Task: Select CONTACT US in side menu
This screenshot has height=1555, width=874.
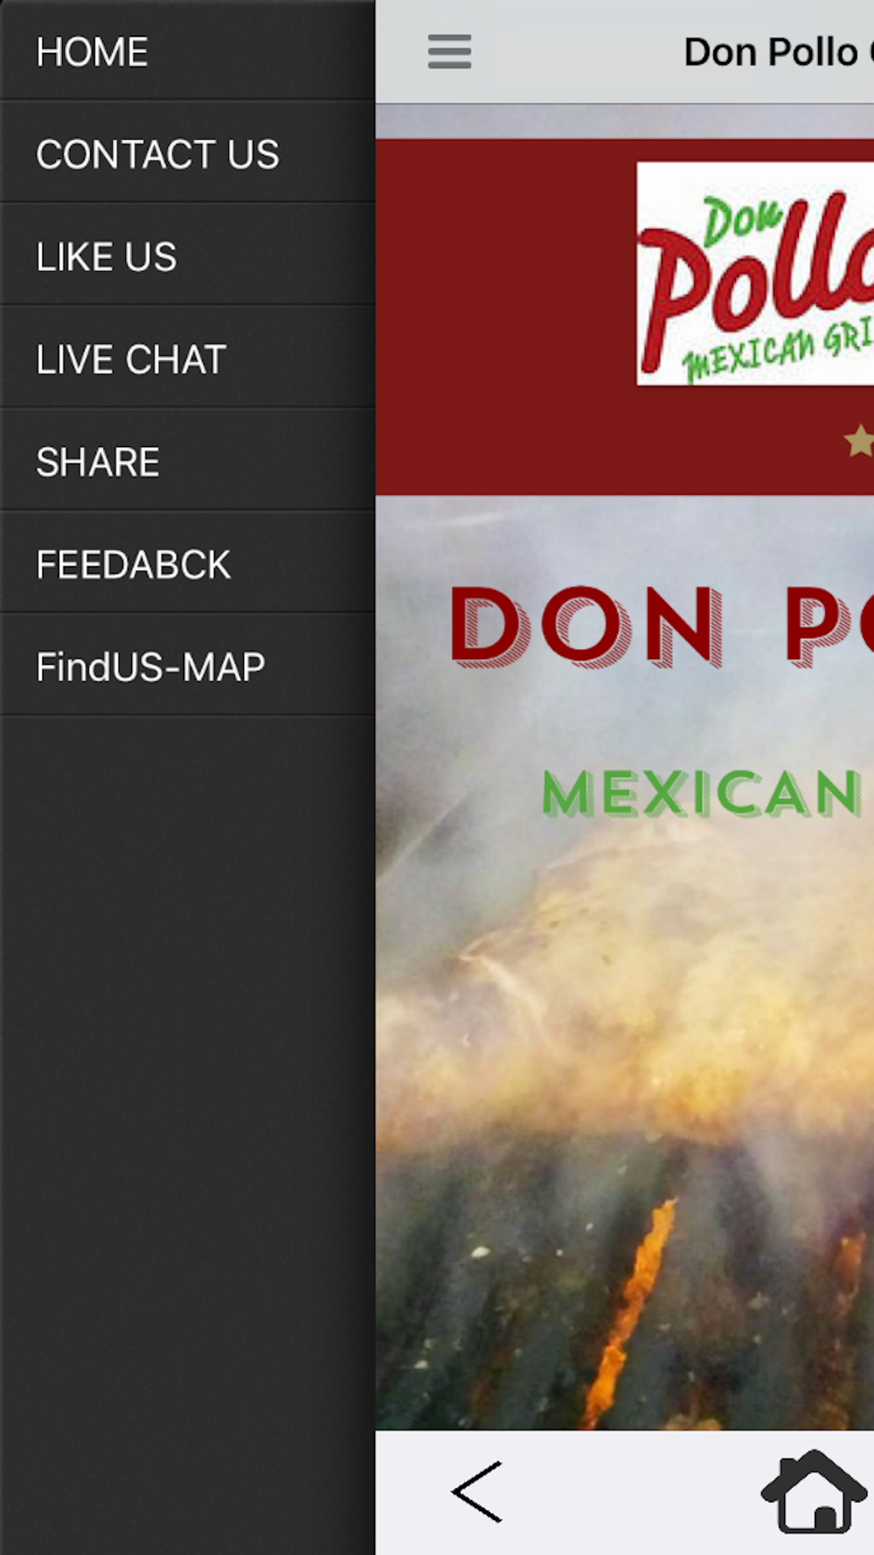Action: (187, 153)
